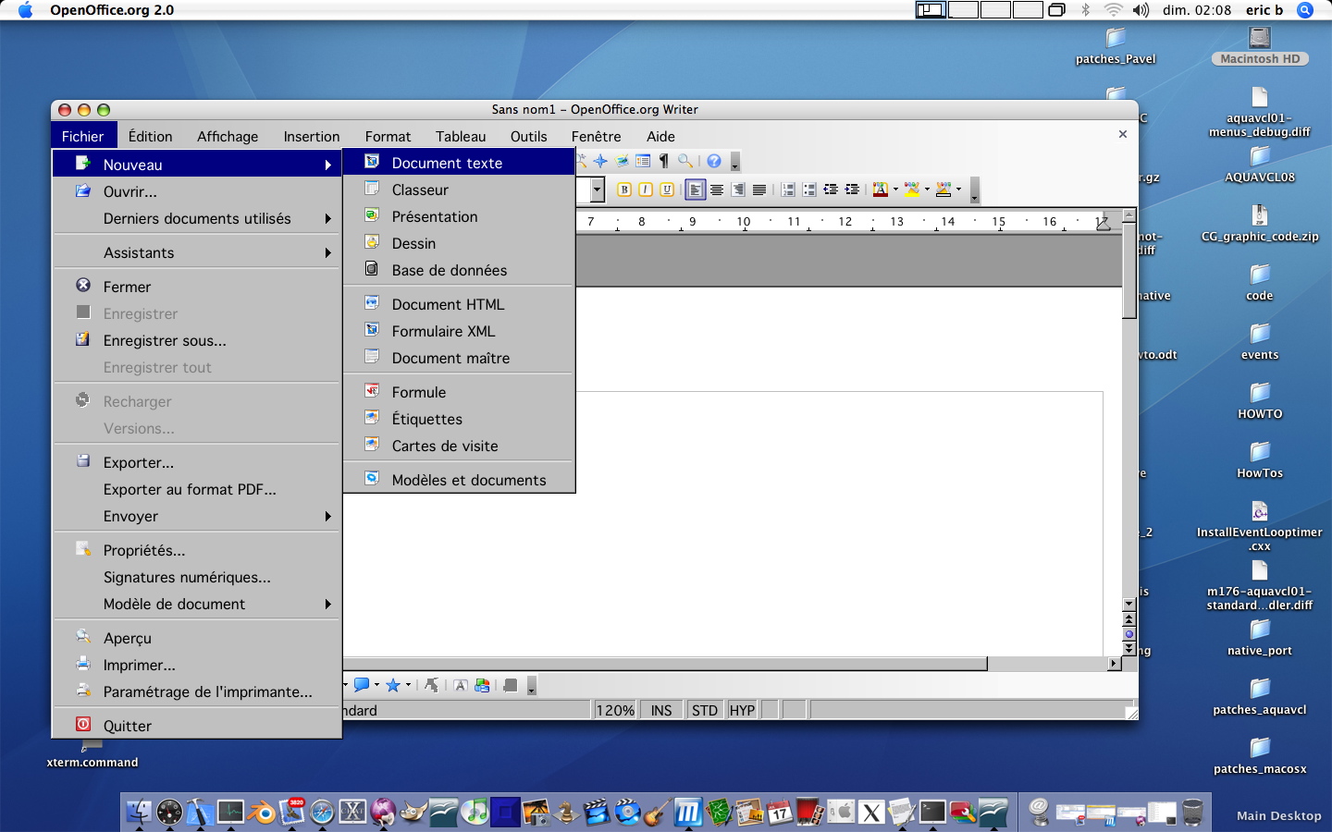
Task: Open the Gallery icon in the toolbar
Action: [x=622, y=161]
